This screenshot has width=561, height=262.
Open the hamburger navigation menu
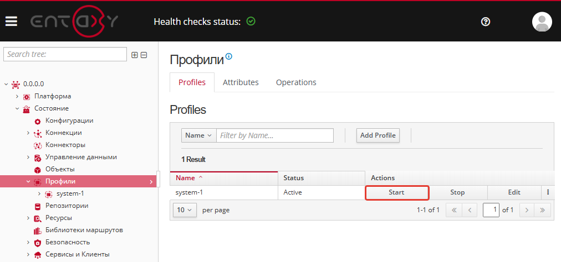(11, 22)
